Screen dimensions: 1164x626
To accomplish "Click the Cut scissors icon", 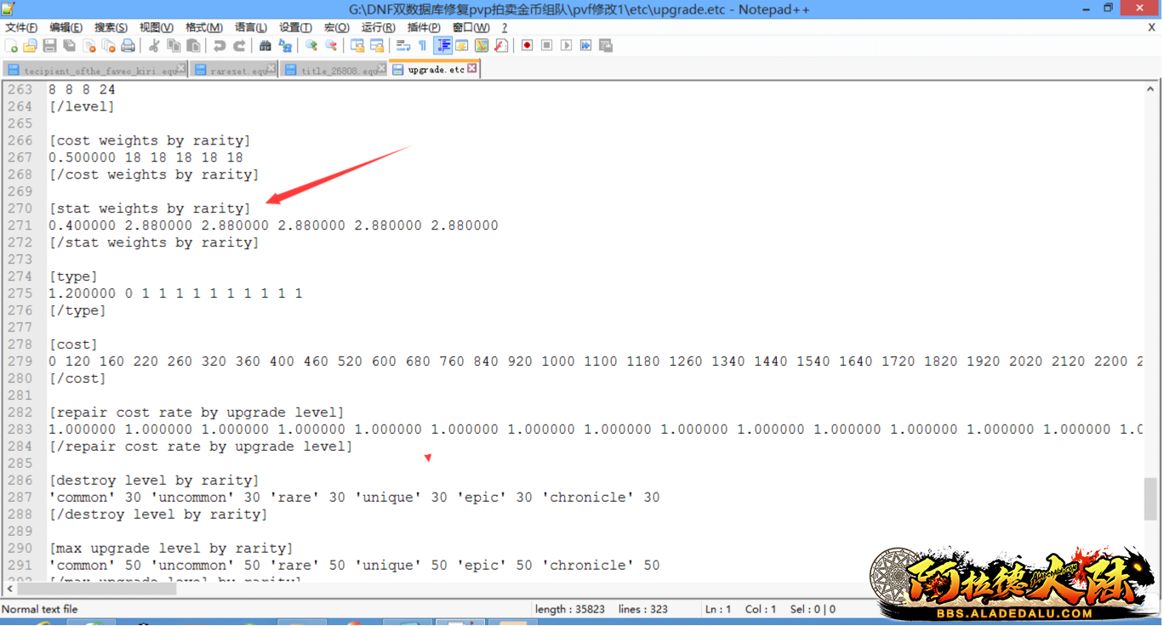I will coord(154,46).
